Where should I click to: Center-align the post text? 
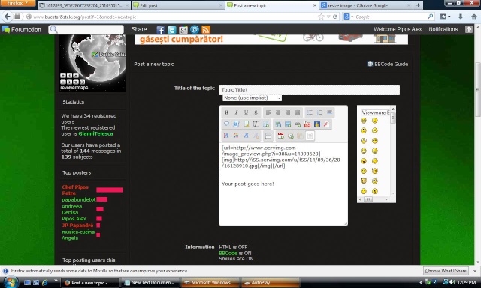[278, 112]
